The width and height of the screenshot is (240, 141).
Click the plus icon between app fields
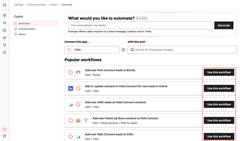tap(123, 50)
